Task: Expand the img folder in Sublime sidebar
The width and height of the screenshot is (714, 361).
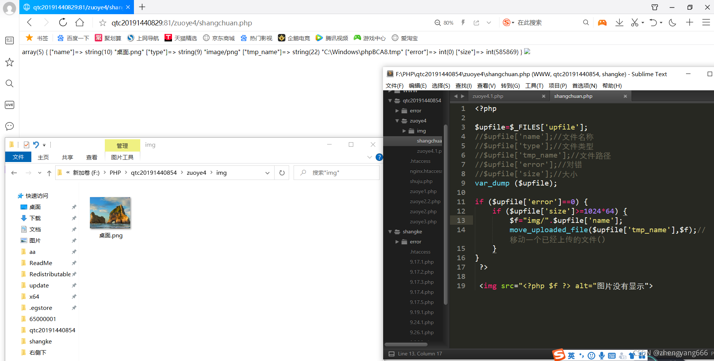Action: (404, 131)
